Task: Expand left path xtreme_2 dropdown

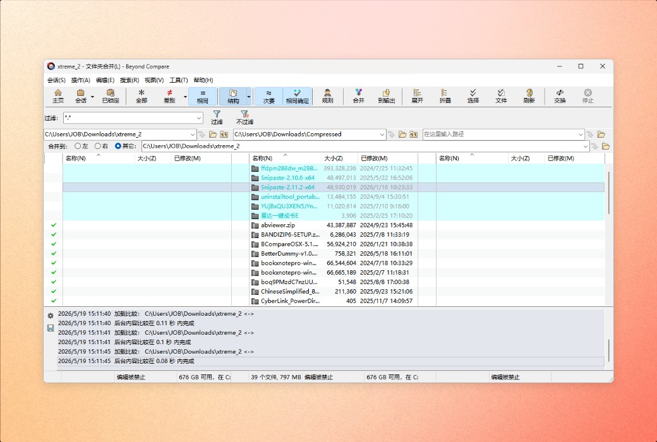Action: pos(192,134)
